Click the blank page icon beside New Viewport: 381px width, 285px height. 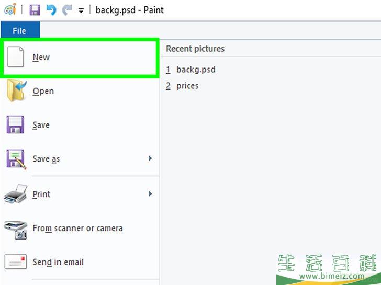[x=16, y=57]
